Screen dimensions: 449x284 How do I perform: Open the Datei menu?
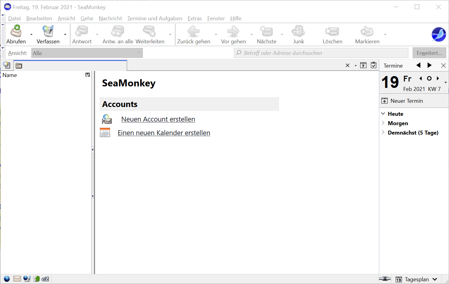tap(15, 18)
